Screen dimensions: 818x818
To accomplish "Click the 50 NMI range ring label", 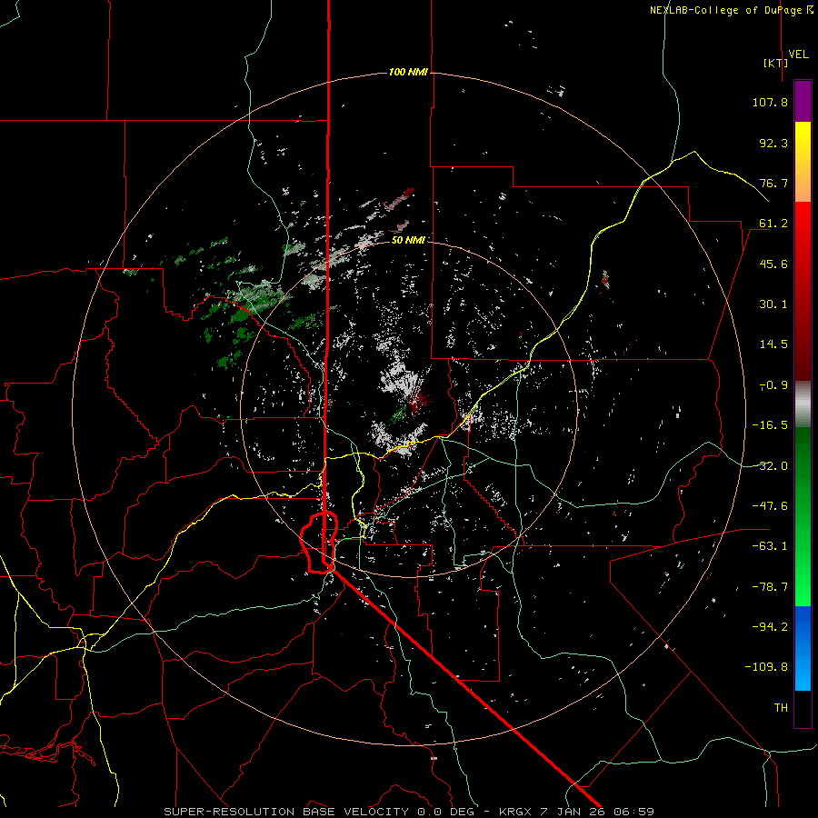I will click(408, 240).
